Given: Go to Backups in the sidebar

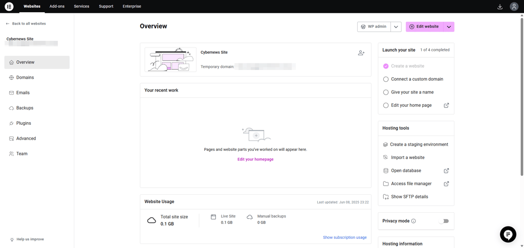Looking at the screenshot, I should 37,108.
